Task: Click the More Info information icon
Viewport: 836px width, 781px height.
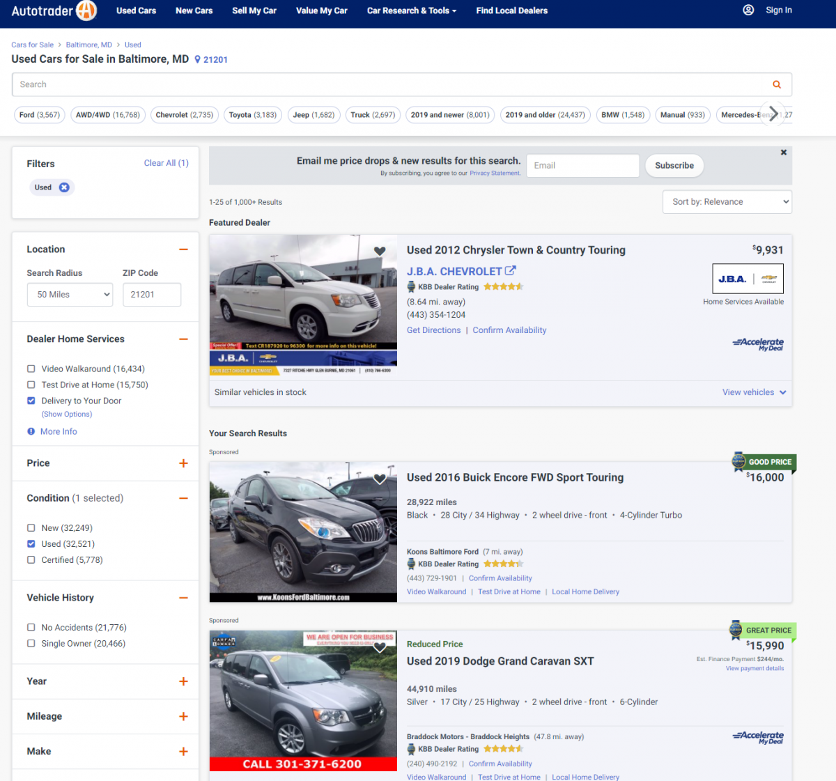Action: tap(31, 431)
